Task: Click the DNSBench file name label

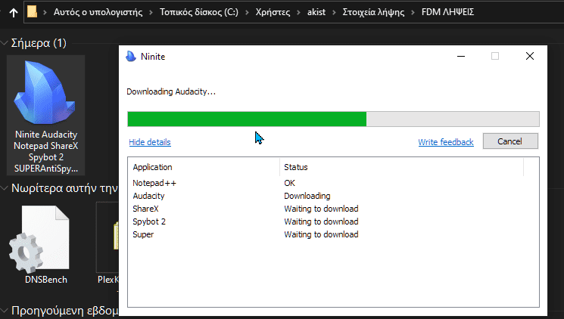Action: [x=46, y=280]
